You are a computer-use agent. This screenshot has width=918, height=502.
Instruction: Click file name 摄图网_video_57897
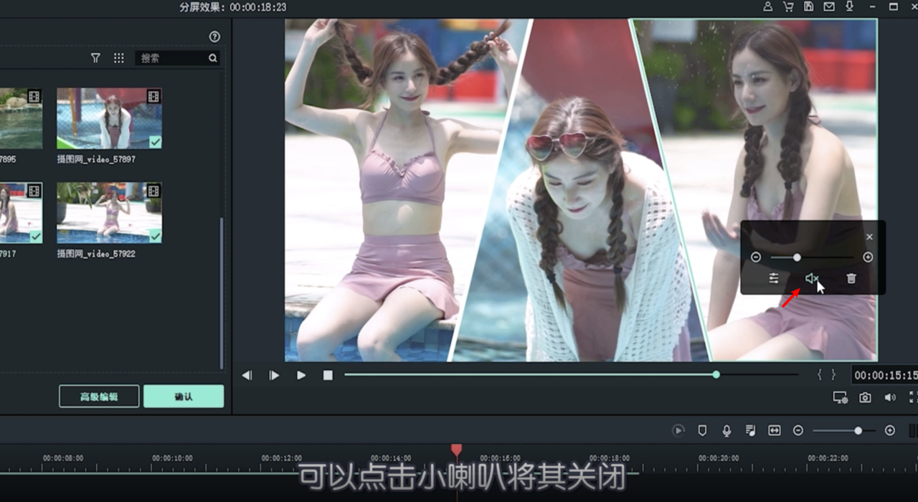(96, 159)
